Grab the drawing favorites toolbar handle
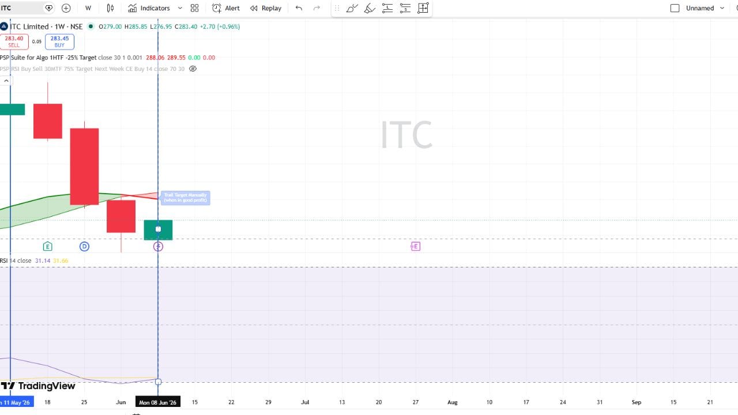738x415 pixels. coord(337,8)
